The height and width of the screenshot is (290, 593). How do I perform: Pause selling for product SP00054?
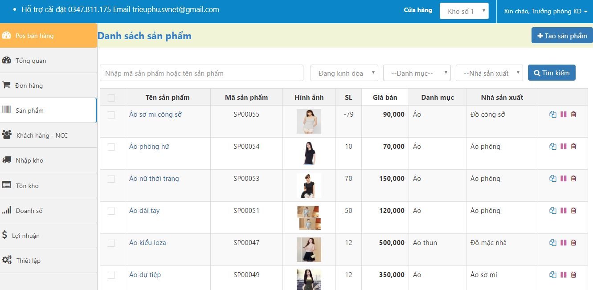[563, 146]
